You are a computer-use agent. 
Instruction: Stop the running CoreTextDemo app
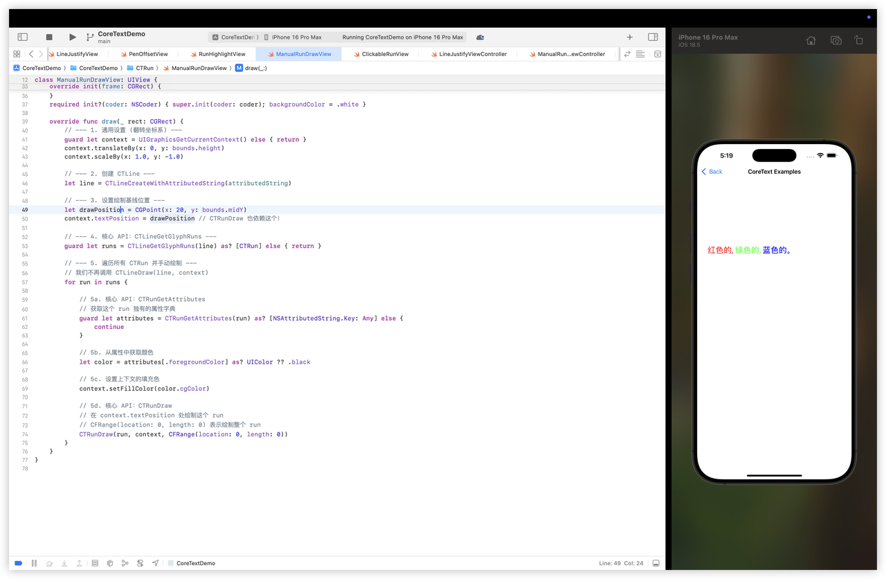point(49,37)
